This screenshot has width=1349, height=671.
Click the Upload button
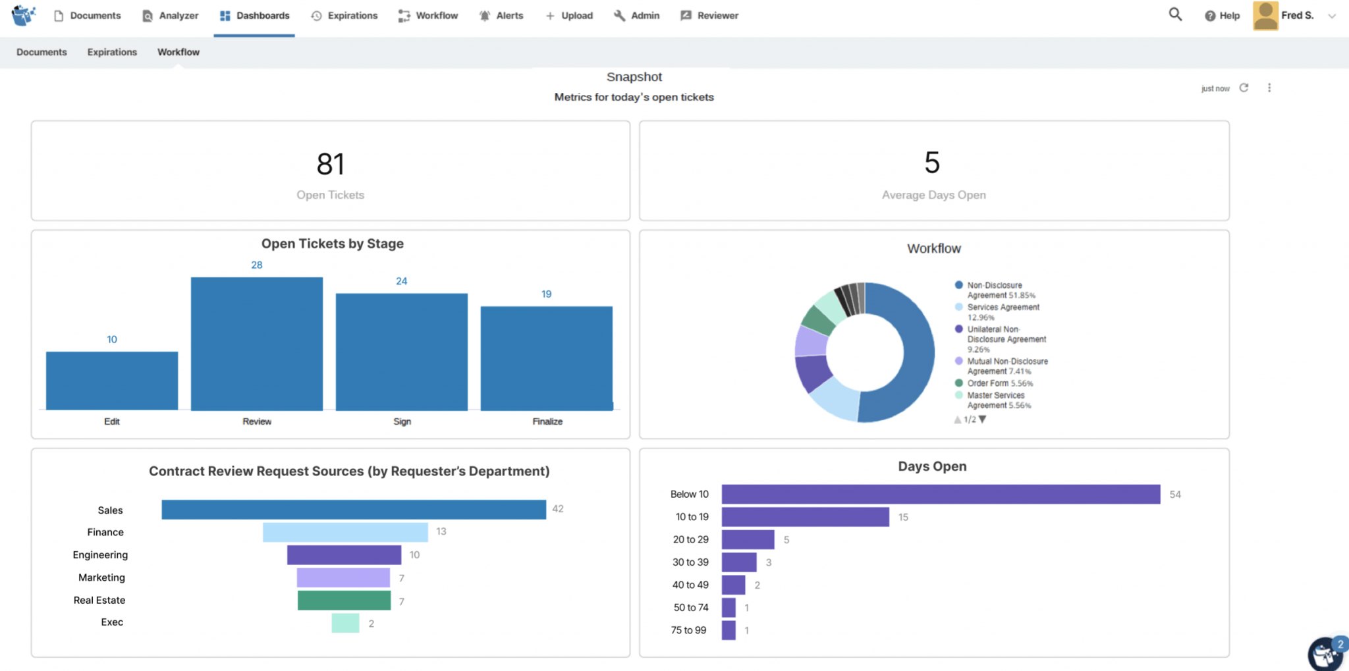point(568,15)
